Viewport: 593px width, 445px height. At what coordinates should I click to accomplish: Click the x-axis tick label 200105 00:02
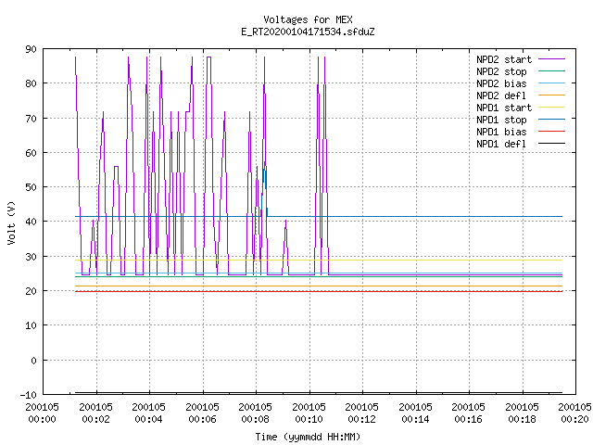click(96, 413)
